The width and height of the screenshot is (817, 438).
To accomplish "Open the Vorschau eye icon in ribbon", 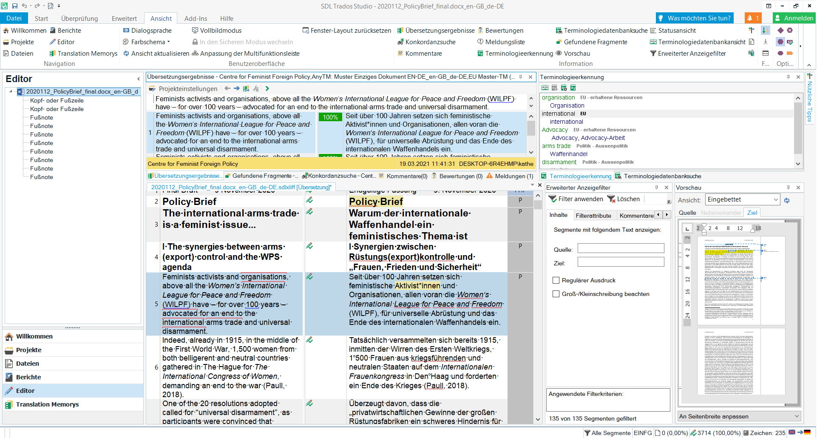I will [559, 54].
